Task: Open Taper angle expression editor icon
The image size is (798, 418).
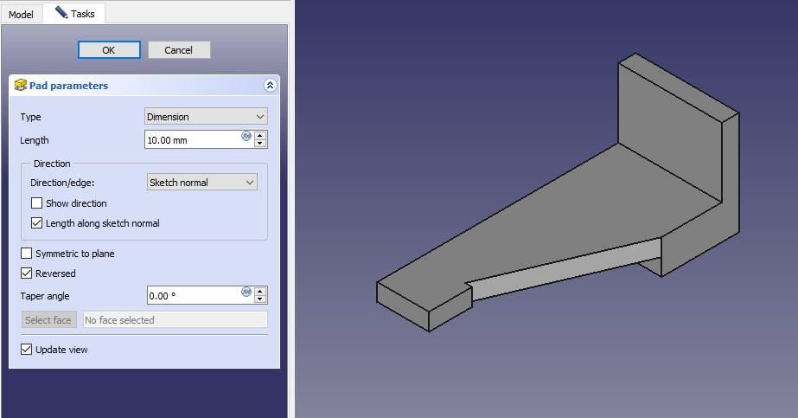Action: [x=246, y=292]
